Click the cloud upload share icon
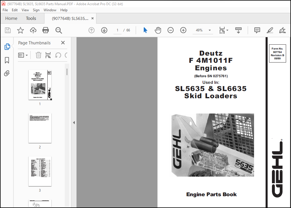The height and width of the screenshot is (208, 291). click(x=33, y=30)
